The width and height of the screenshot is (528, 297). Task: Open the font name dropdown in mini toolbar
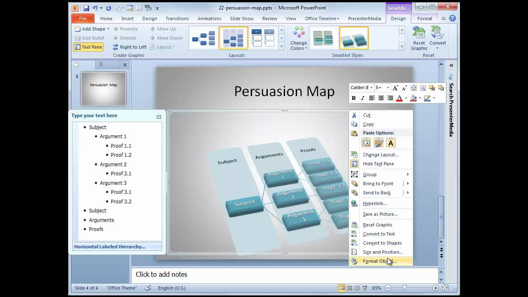coord(371,87)
